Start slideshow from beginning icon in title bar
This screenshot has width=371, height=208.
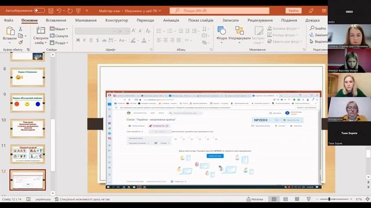tap(78, 11)
